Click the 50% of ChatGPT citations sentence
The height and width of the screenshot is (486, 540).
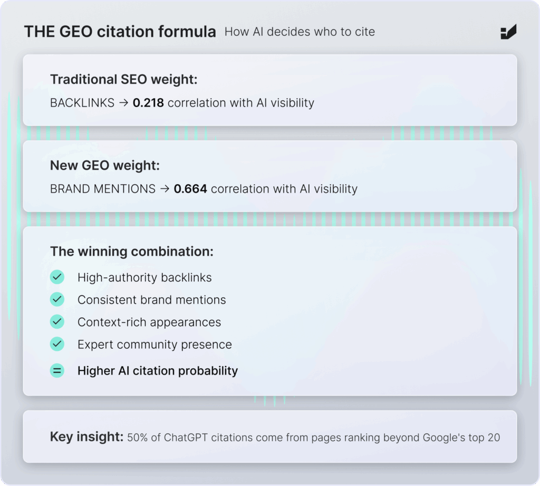[313, 437]
